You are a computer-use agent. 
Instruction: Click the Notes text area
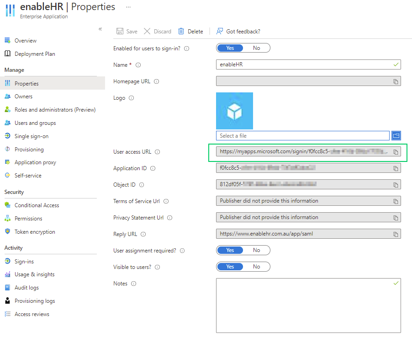pyautogui.click(x=308, y=306)
